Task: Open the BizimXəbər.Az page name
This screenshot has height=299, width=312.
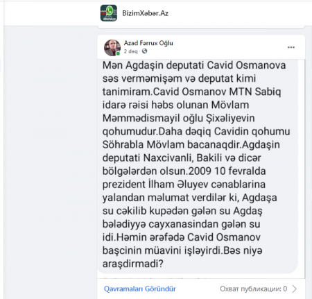Action: [x=145, y=13]
